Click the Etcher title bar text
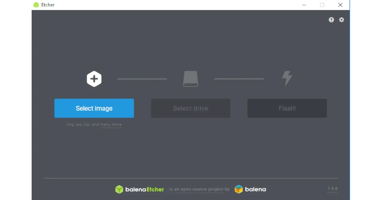Screen dimensions: 382x200 tap(48, 5)
